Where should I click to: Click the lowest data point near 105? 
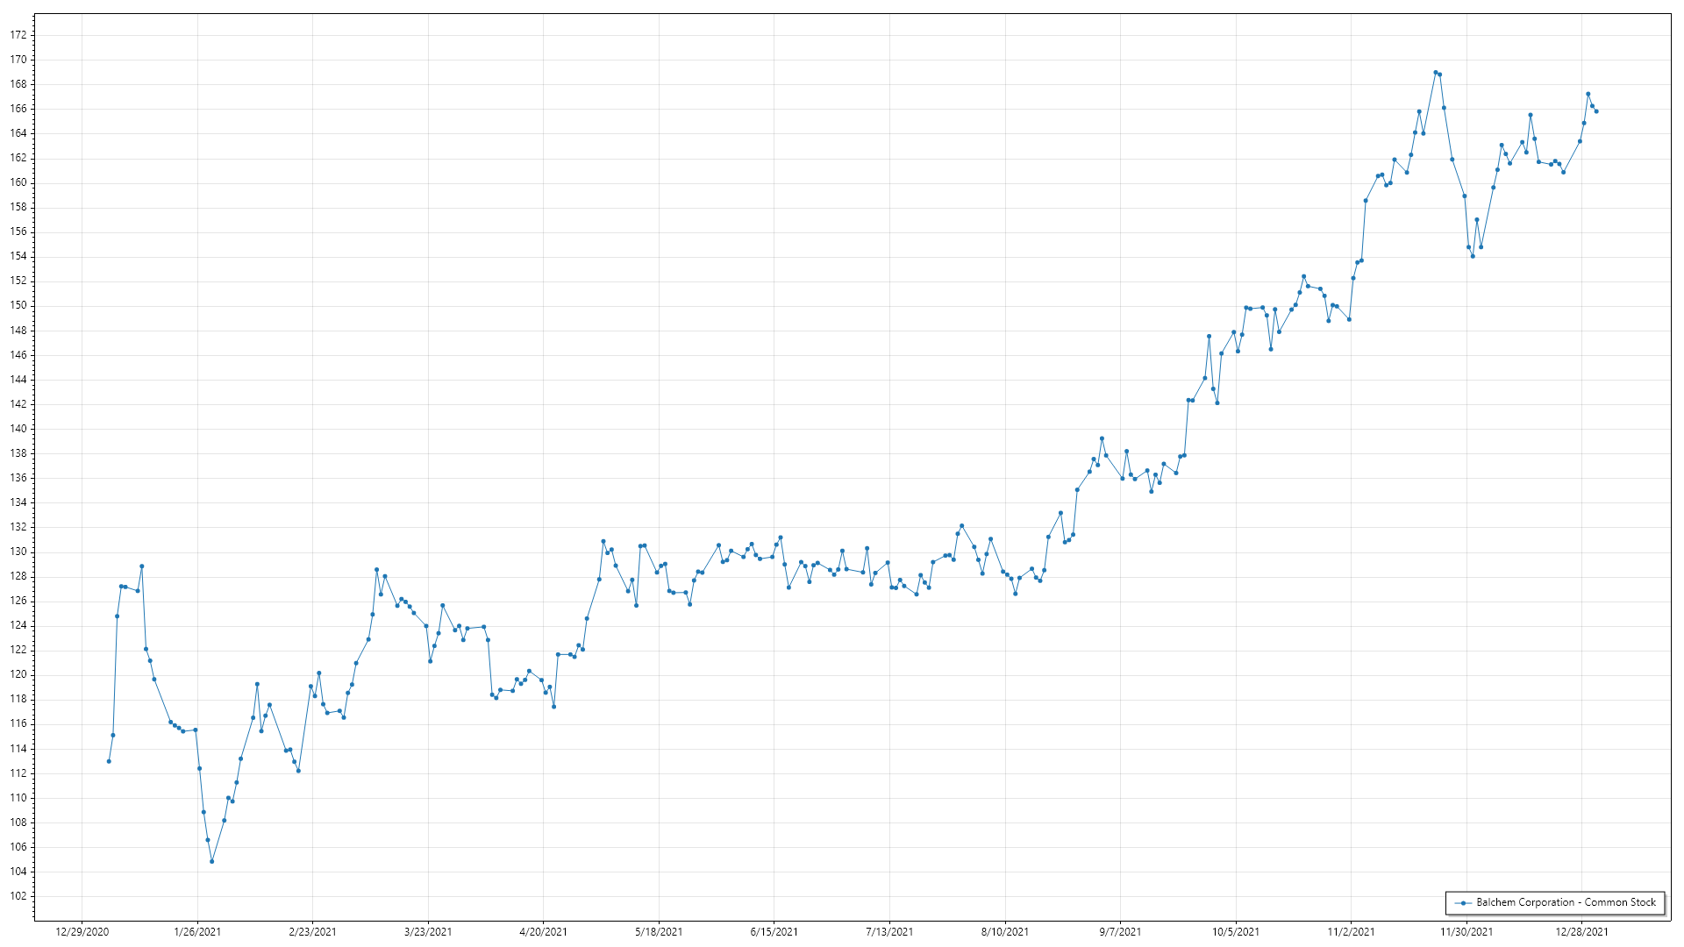212,861
